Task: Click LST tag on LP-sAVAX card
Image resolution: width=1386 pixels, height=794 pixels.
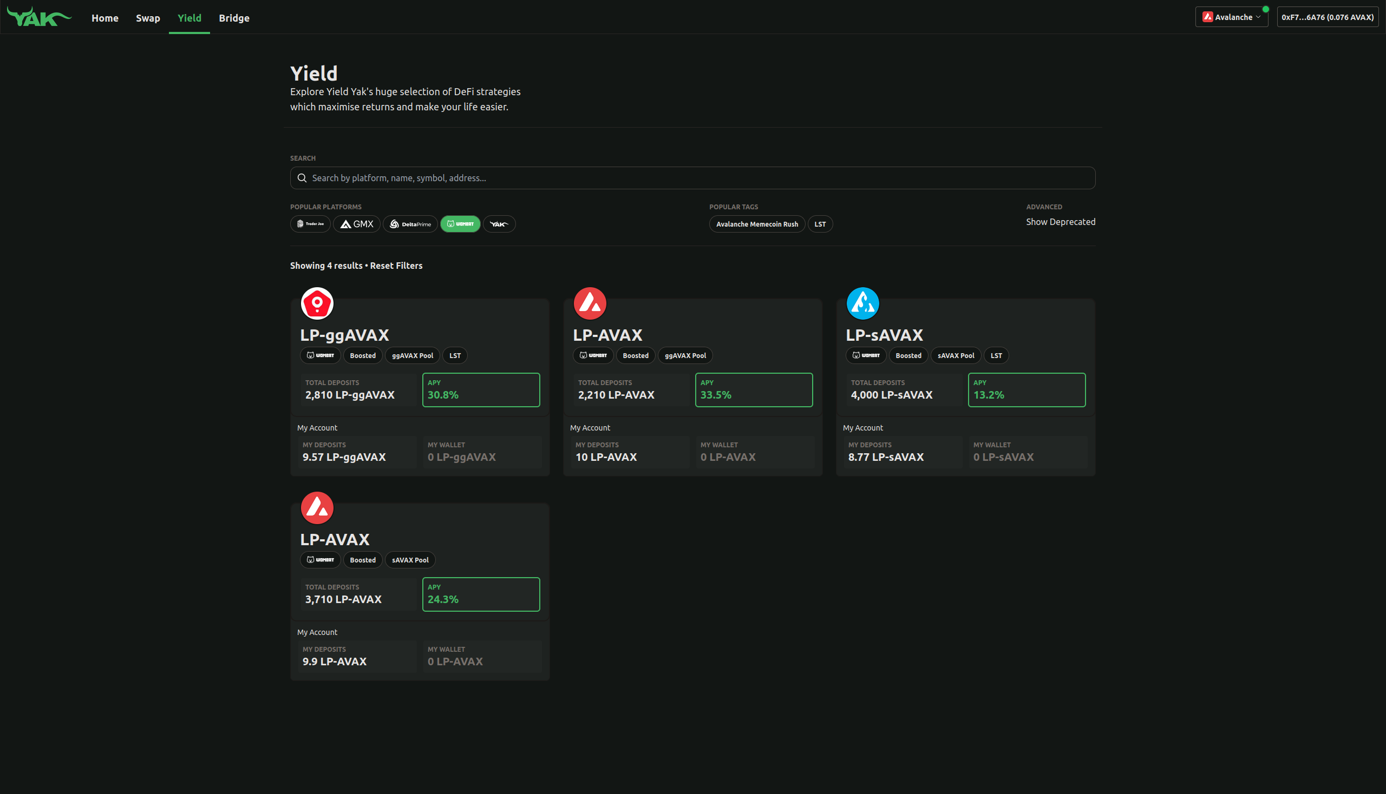Action: coord(996,355)
